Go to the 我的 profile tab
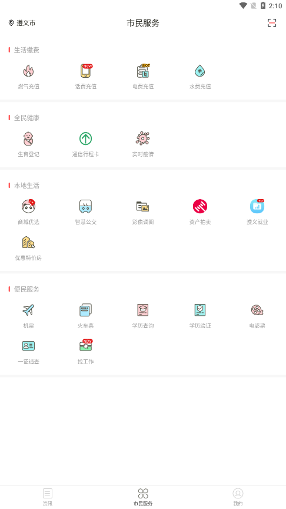The height and width of the screenshot is (509, 286). pos(238,497)
